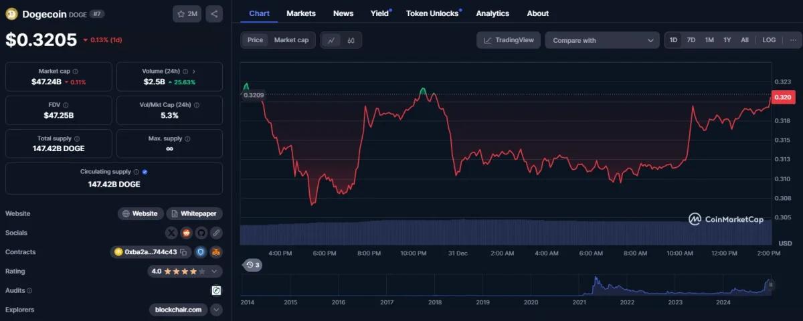Open Market cap info tooltip icon
This screenshot has height=321, width=803.
click(75, 71)
